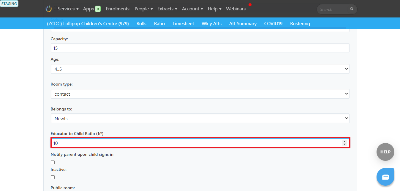Tick Notify parent upon child signs in
Viewport: 400px width, 191px height.
[x=53, y=162]
